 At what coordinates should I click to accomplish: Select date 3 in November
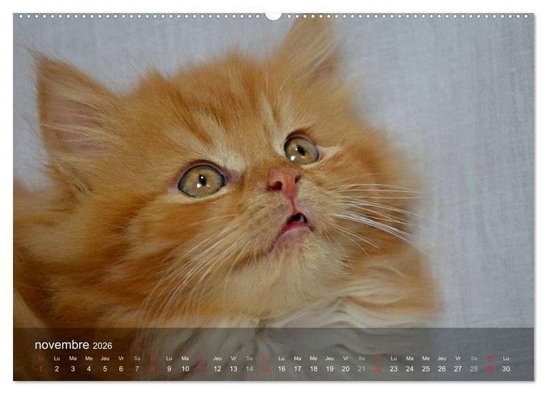(x=73, y=369)
